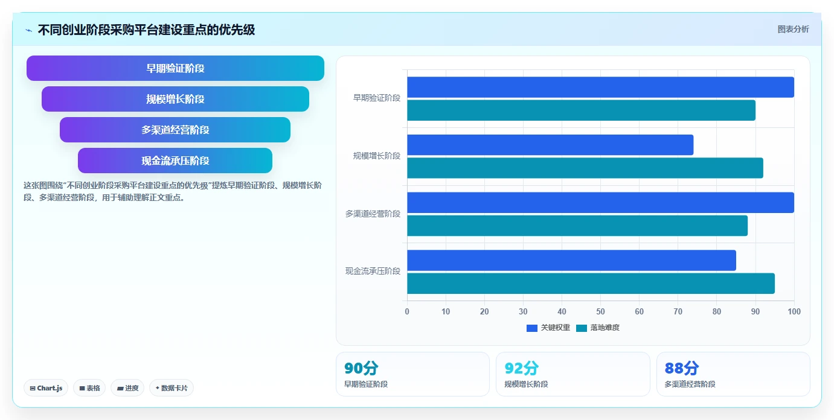
Task: Click the description paragraph starting 这张图围绕
Action: [173, 191]
